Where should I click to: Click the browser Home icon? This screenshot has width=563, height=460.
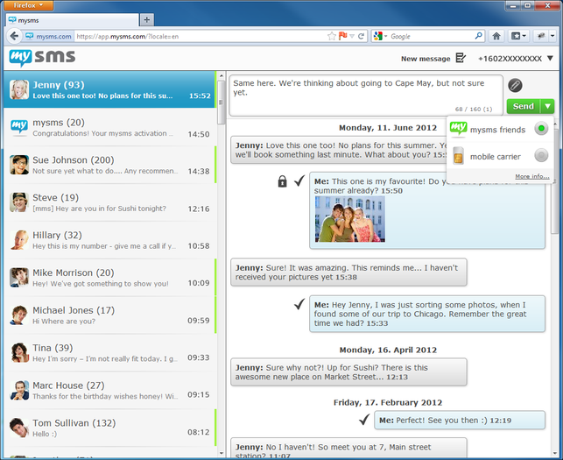496,36
